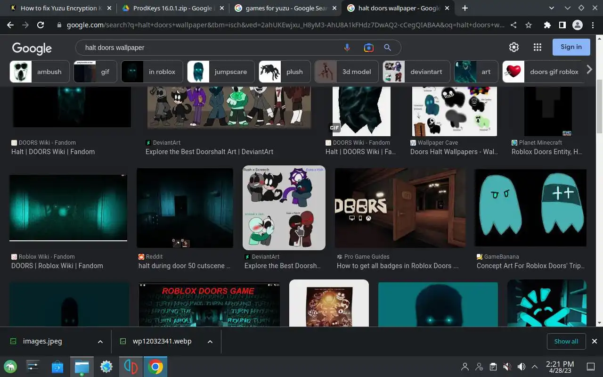Open the Chrome three-dot menu
This screenshot has width=603, height=377.
click(593, 25)
